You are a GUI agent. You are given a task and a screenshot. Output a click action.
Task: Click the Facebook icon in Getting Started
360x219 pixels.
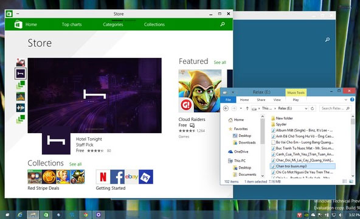click(117, 177)
